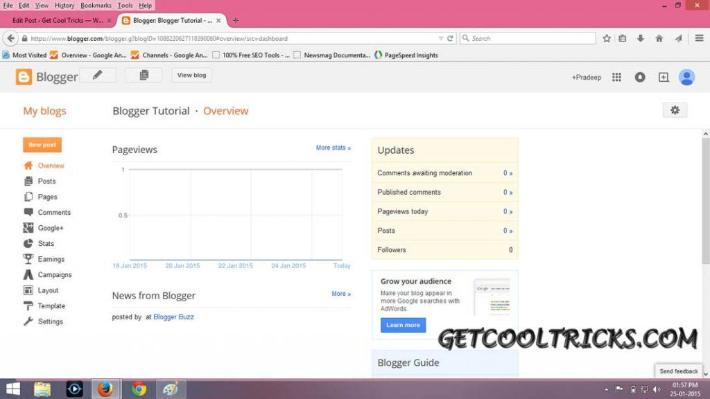The image size is (710, 399).
Task: Open a new browser tab
Action: click(x=236, y=20)
